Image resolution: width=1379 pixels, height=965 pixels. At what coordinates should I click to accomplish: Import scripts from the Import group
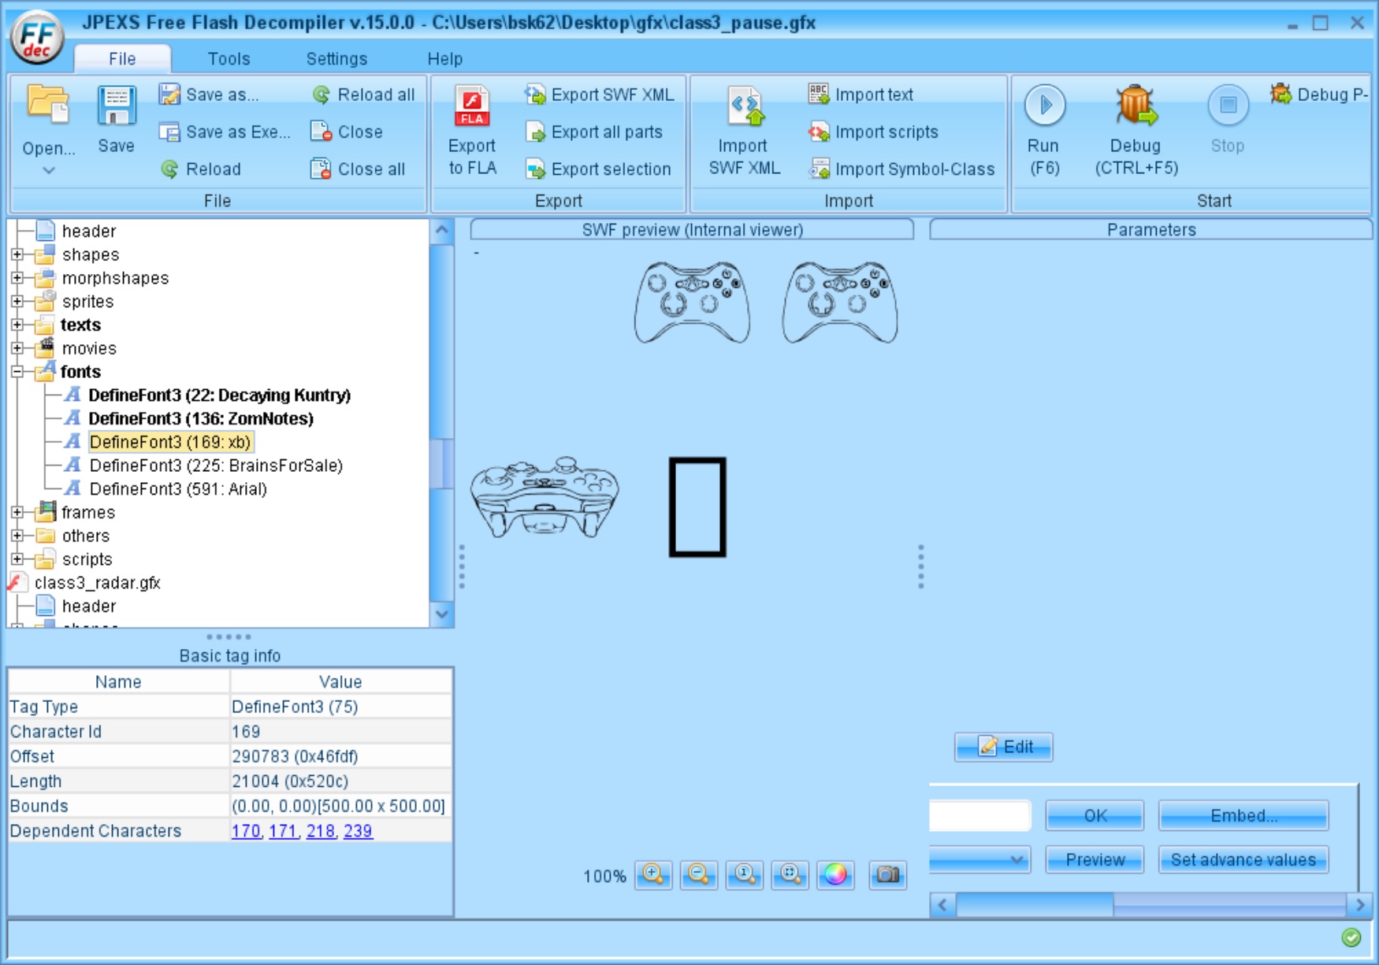coord(873,132)
